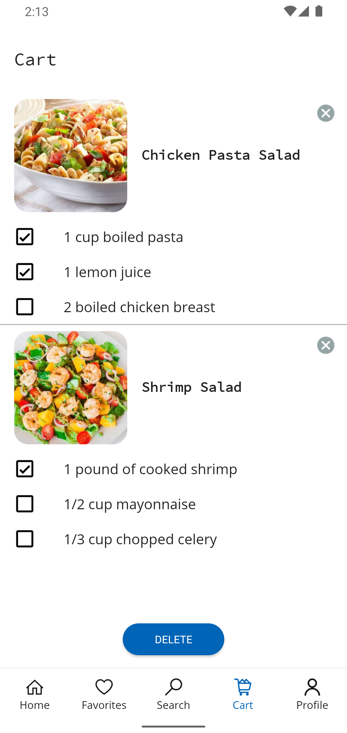347x733 pixels.
Task: Check the 2 boiled chicken breast checkbox
Action: tap(25, 307)
